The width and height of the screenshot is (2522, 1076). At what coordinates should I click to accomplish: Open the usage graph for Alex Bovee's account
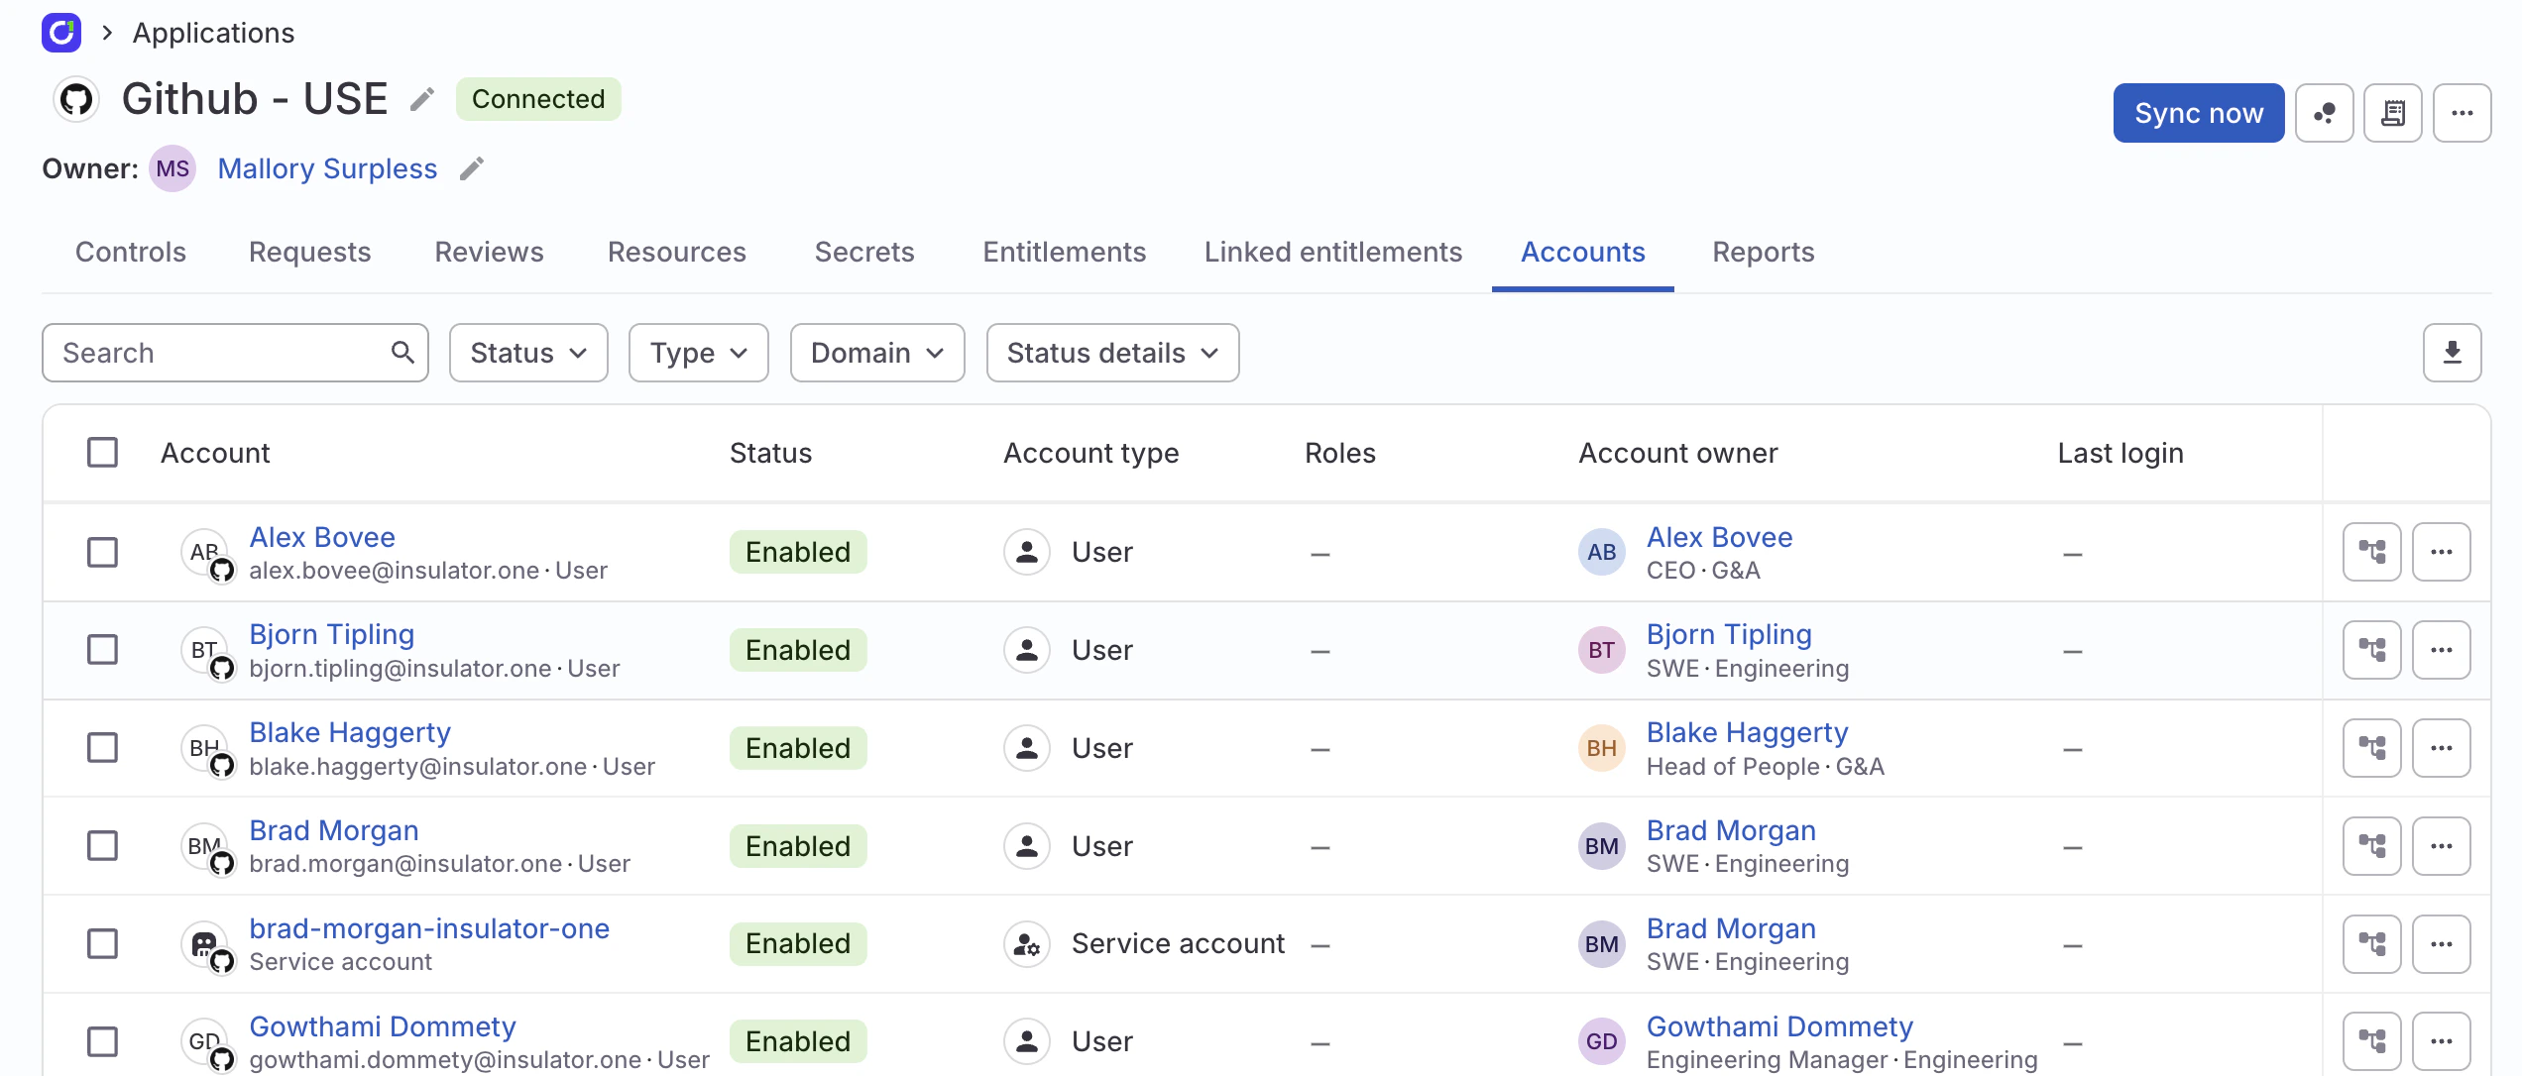[2371, 552]
